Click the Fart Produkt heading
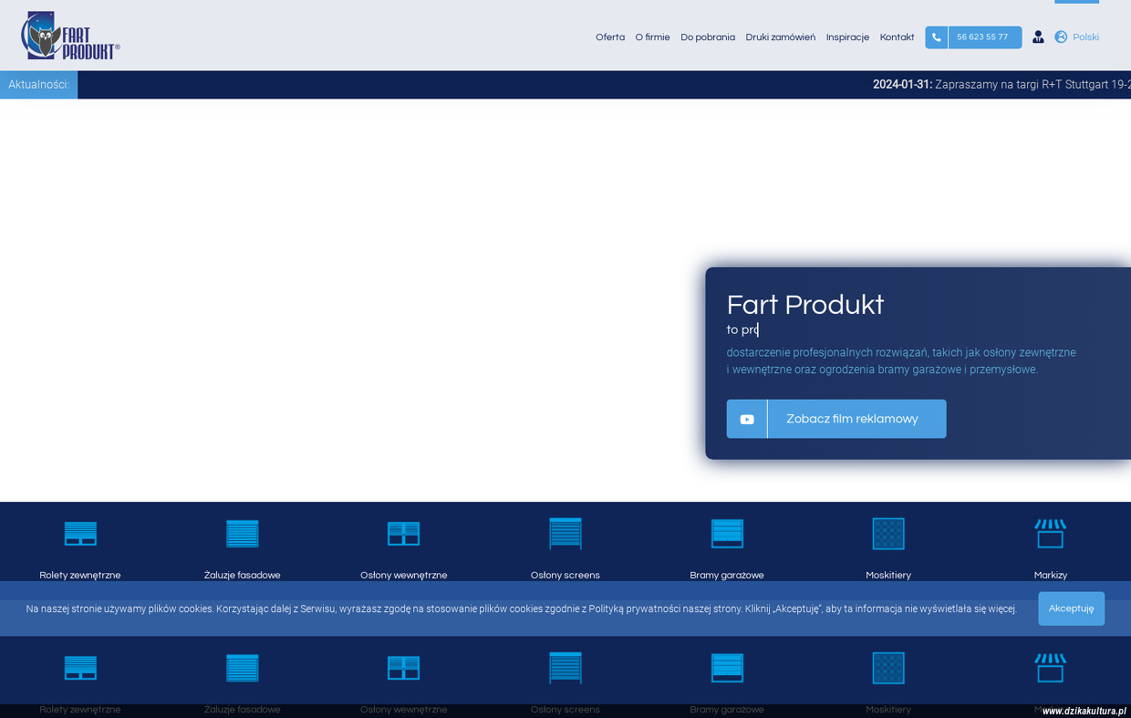The width and height of the screenshot is (1131, 718). tap(805, 305)
